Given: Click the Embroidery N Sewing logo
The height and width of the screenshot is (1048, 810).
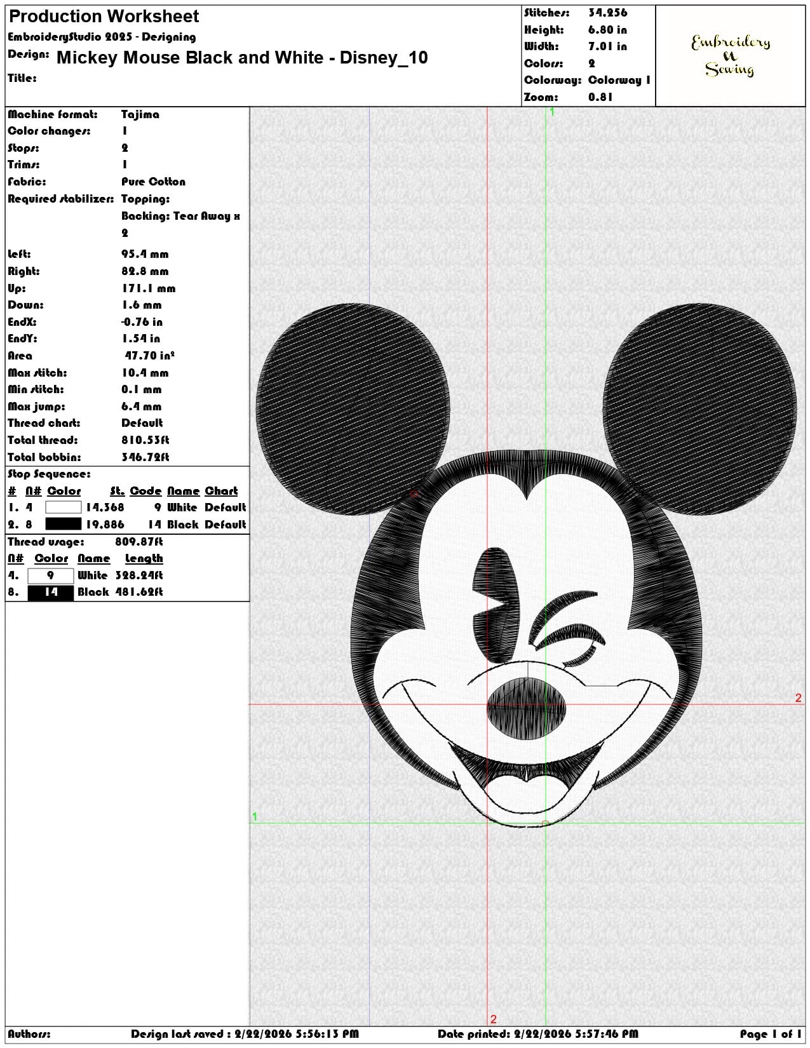Looking at the screenshot, I should pos(731,56).
